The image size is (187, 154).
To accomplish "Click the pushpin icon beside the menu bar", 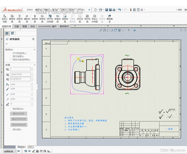I will 89,10.
